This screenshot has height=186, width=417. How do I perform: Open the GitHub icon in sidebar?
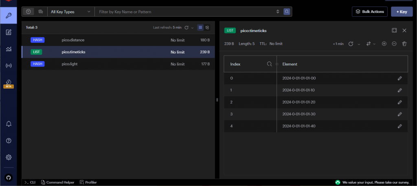9,177
